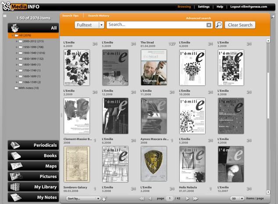
Task: Open the Fulltext search type dropdown
Action: [89, 25]
